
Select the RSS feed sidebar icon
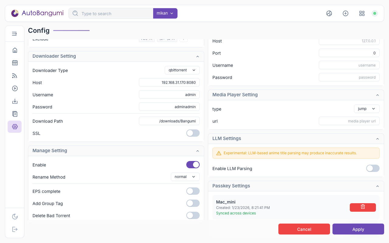point(15,76)
